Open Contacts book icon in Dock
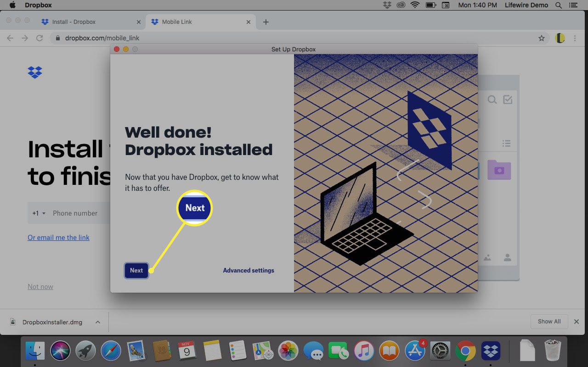This screenshot has width=588, height=367. tap(161, 351)
